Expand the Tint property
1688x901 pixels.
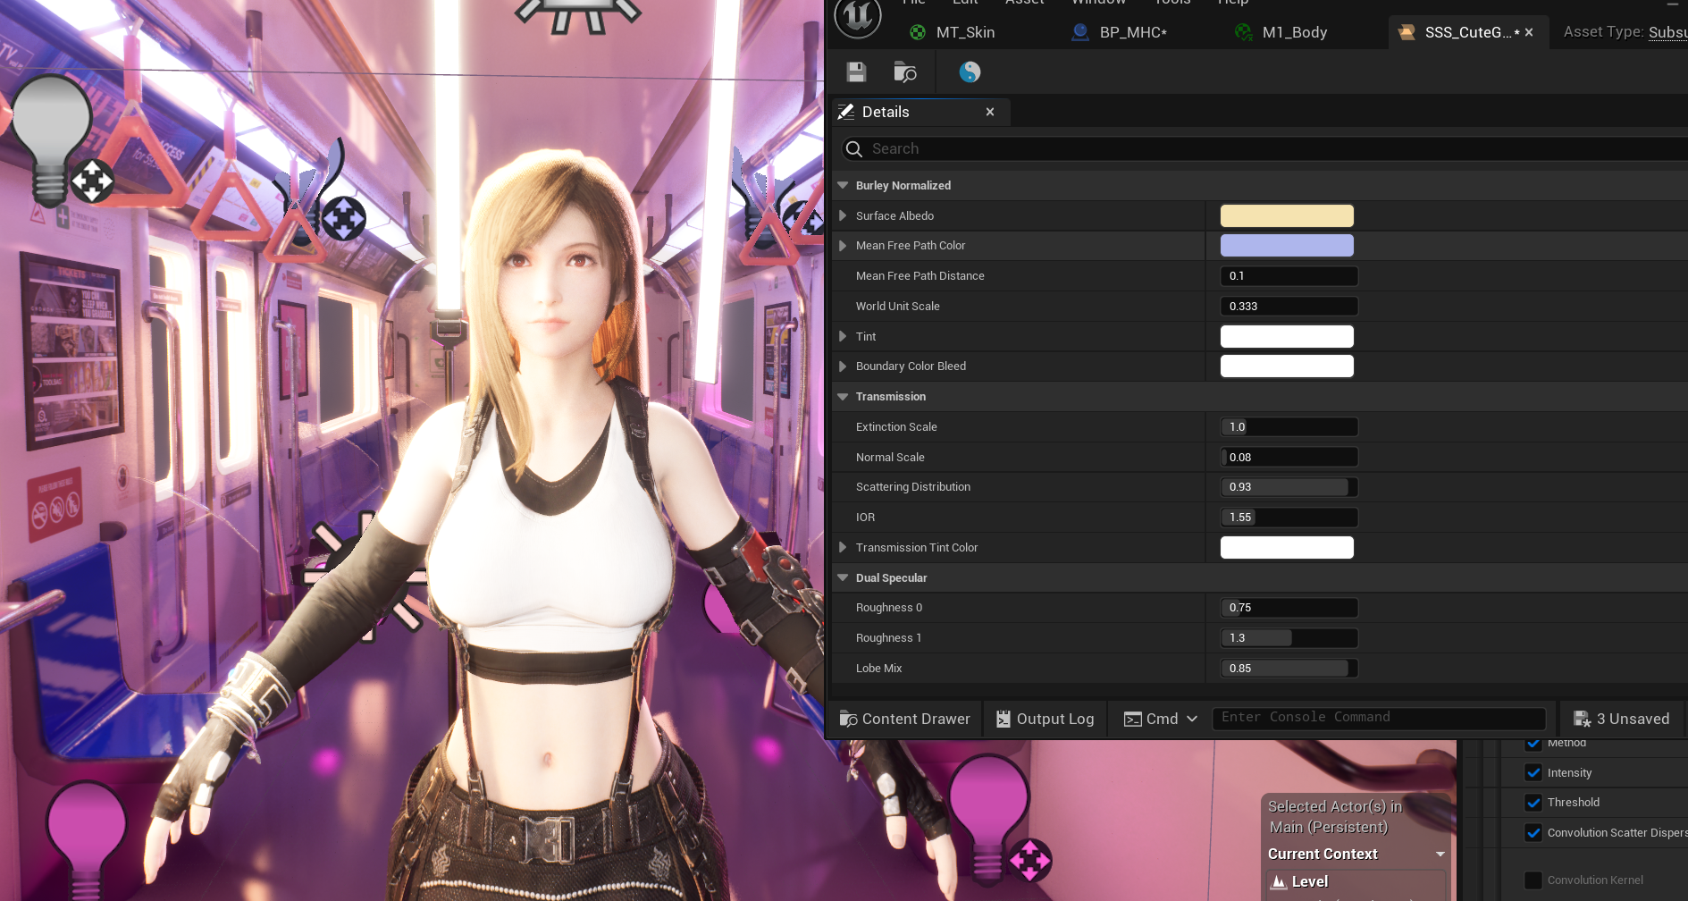coord(843,336)
